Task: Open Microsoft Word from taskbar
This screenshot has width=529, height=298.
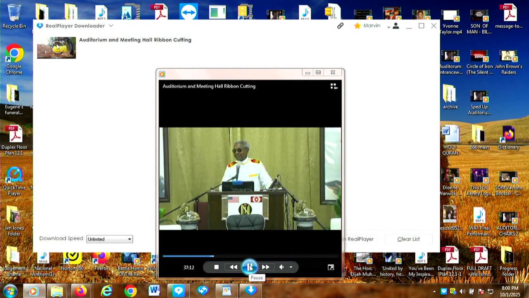Action: (x=155, y=291)
